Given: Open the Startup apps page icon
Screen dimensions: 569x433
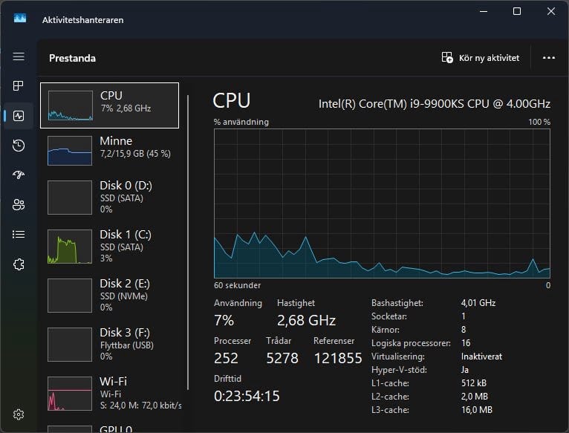Looking at the screenshot, I should tap(19, 175).
